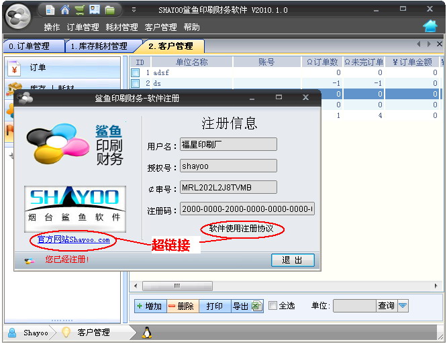The image size is (447, 344).
Task: Click the new document icon in quick toolbar
Action: coord(50,10)
